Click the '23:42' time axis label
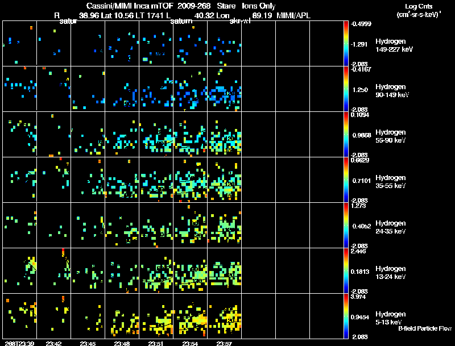Screen dimensions: 455x346 coord(53,344)
